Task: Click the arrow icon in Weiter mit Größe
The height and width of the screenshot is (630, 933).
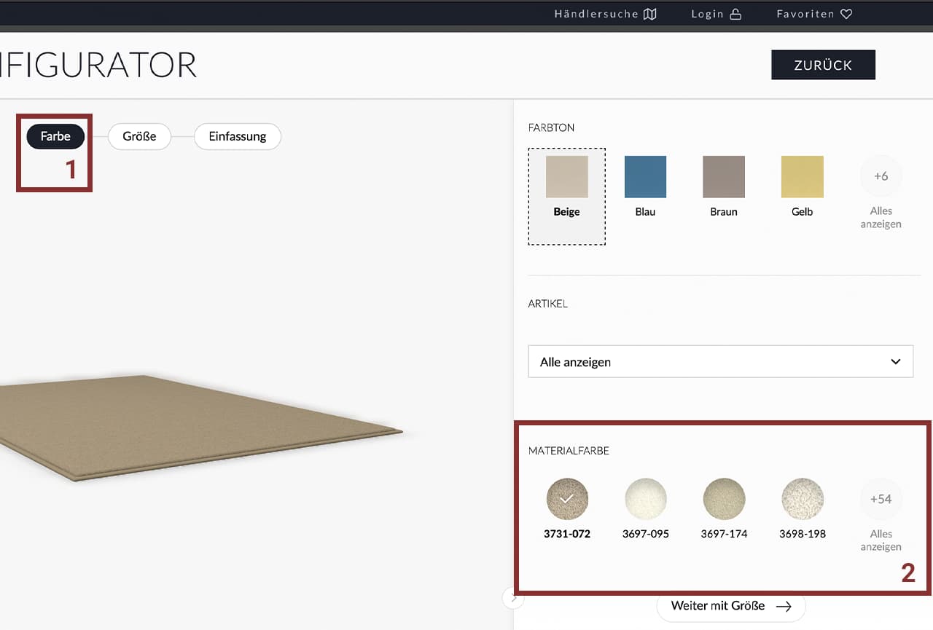Action: (x=784, y=606)
